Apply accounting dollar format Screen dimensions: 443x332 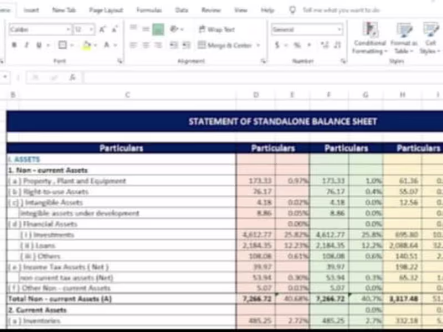point(277,45)
